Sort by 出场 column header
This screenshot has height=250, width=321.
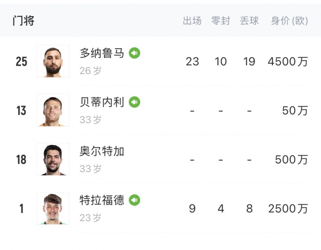(192, 21)
